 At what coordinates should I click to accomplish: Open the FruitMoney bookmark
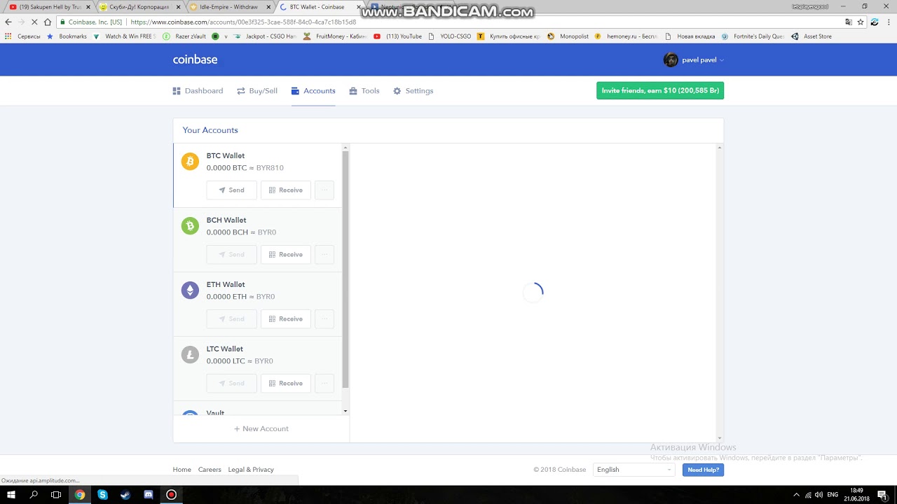335,36
